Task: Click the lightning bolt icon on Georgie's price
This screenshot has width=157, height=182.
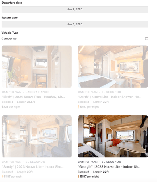Action: coord(79,177)
